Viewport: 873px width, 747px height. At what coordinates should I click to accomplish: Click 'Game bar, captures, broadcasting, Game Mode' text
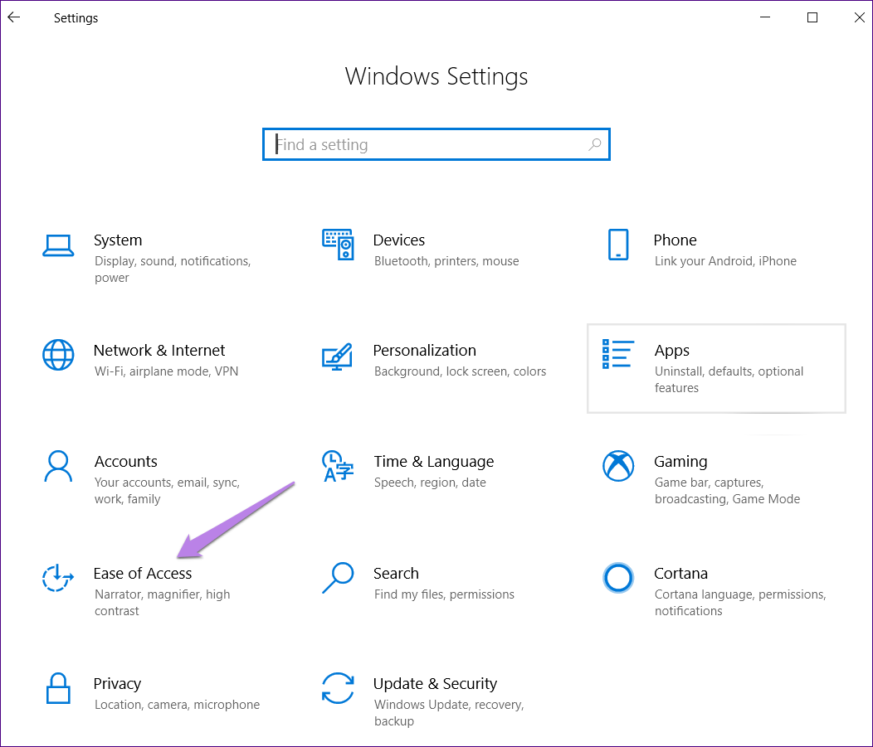(x=727, y=491)
